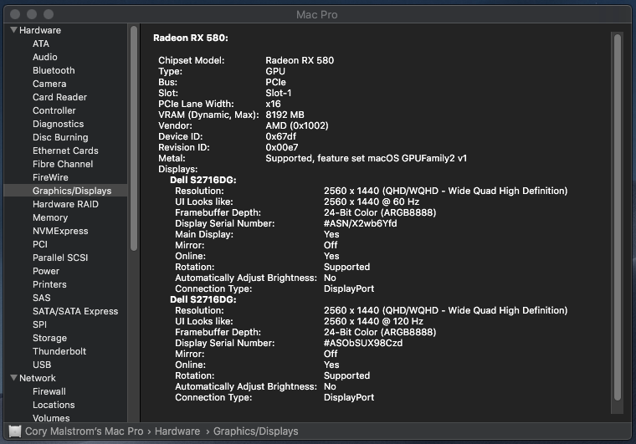Image resolution: width=636 pixels, height=444 pixels.
Task: Click the x16 PCIe lane width value
Action: pos(273,104)
